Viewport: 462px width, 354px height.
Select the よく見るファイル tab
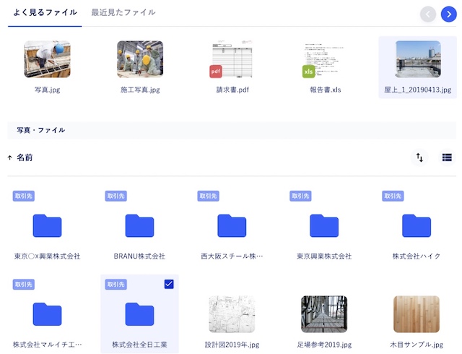[44, 12]
